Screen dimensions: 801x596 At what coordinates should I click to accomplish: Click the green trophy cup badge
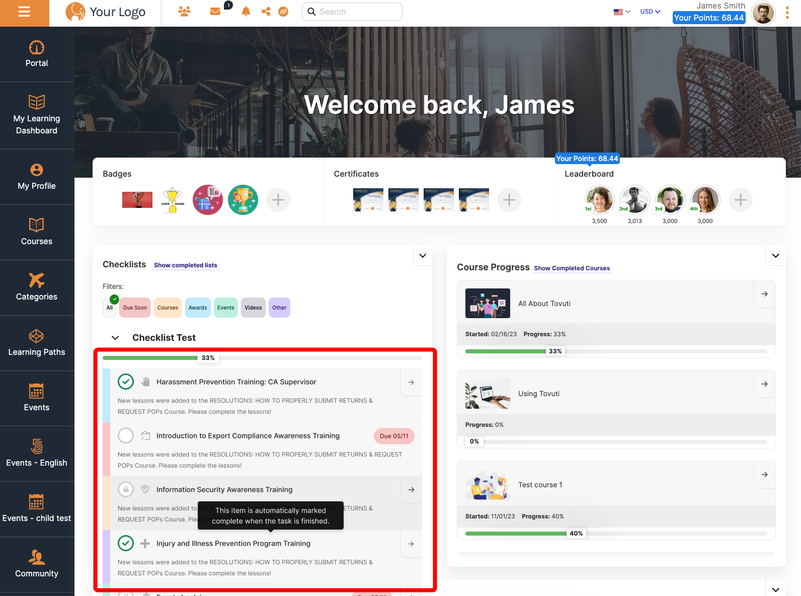243,200
